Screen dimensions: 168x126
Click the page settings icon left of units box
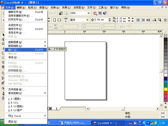click(x=66, y=20)
